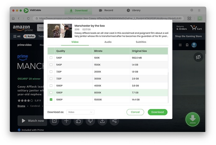Open VidiCable settings gear
The width and height of the screenshot is (216, 145).
coord(192,10)
